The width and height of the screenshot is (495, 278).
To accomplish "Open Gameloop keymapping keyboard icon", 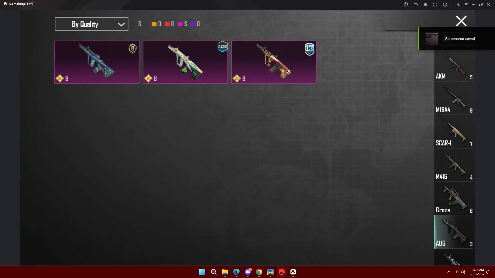I will (x=425, y=5).
